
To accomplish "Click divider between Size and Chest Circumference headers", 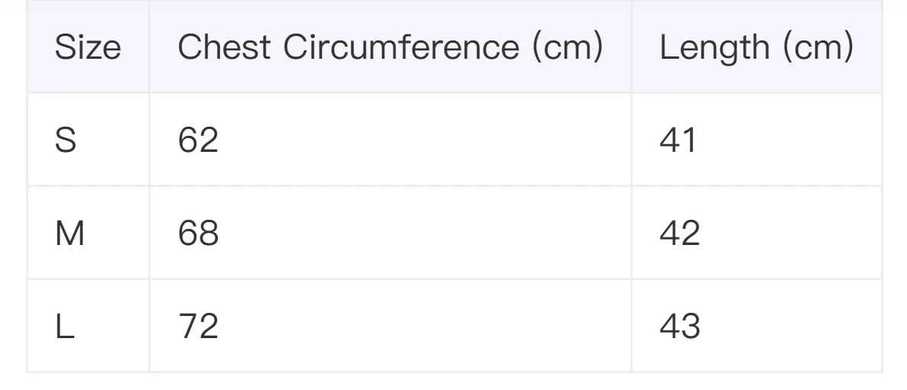I will 150,47.
